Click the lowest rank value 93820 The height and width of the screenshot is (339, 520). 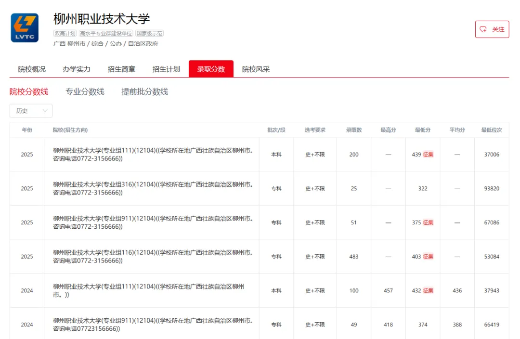coord(492,188)
